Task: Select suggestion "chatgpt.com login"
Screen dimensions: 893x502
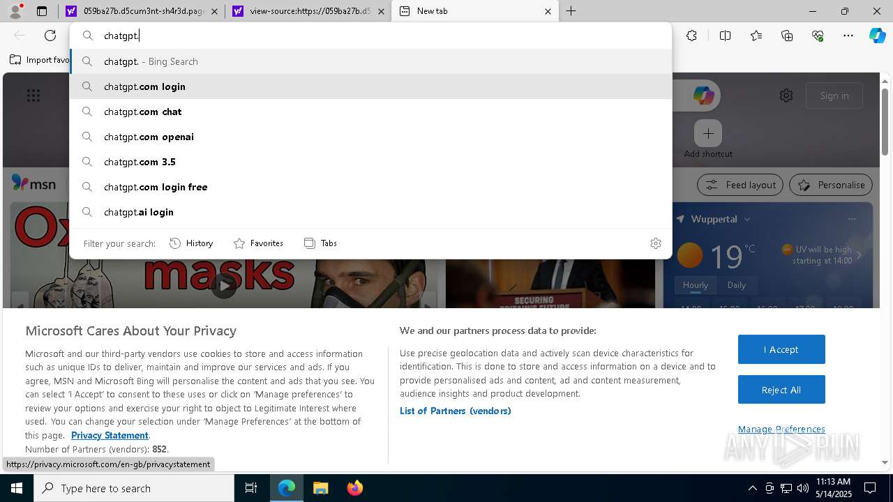Action: [x=370, y=86]
